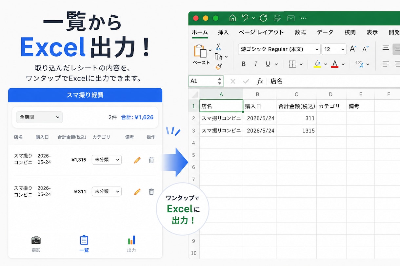Click the formula bar confirm checkmark
Viewport: 400px width, 266px height.
pos(246,81)
